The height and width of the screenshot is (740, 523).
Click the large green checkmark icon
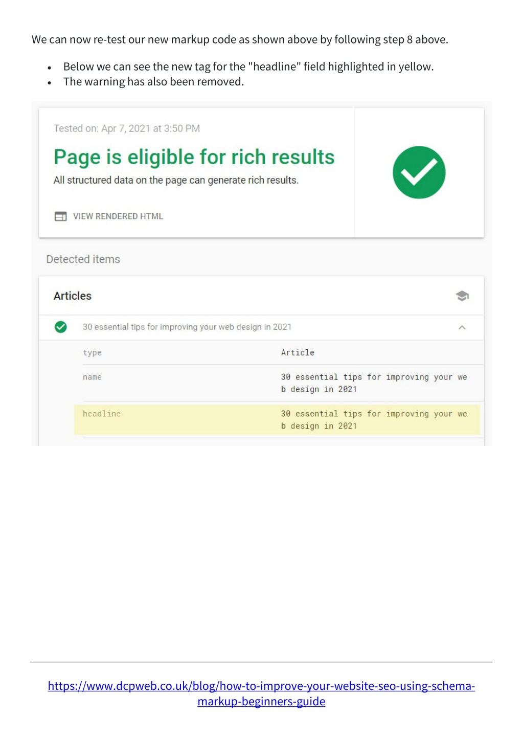pos(419,172)
